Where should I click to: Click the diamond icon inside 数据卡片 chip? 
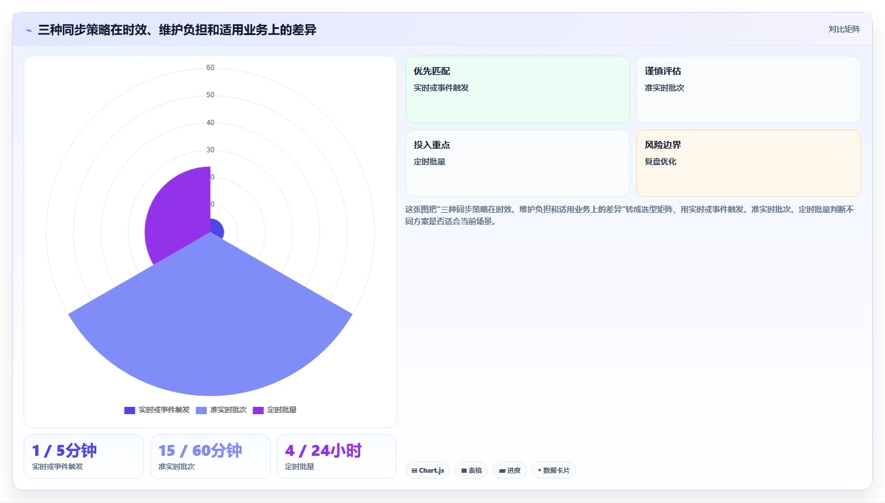[539, 470]
